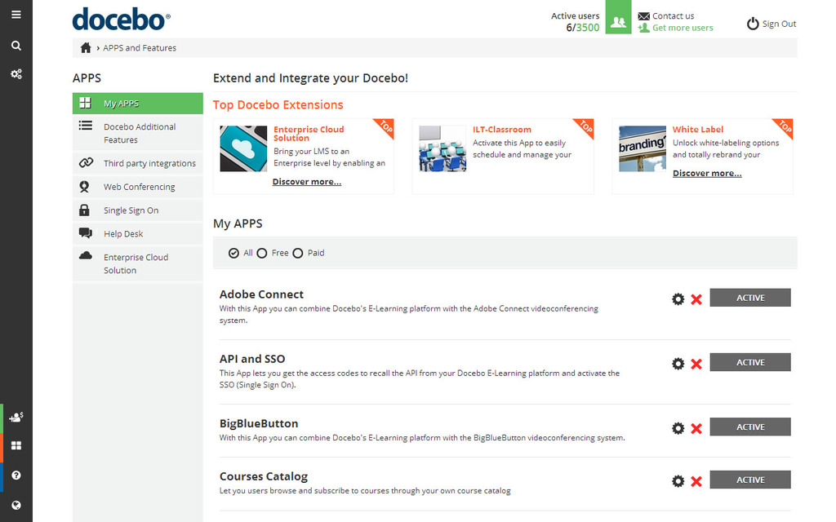This screenshot has width=836, height=522.
Task: Click the globe icon in left sidebar
Action: [x=16, y=505]
